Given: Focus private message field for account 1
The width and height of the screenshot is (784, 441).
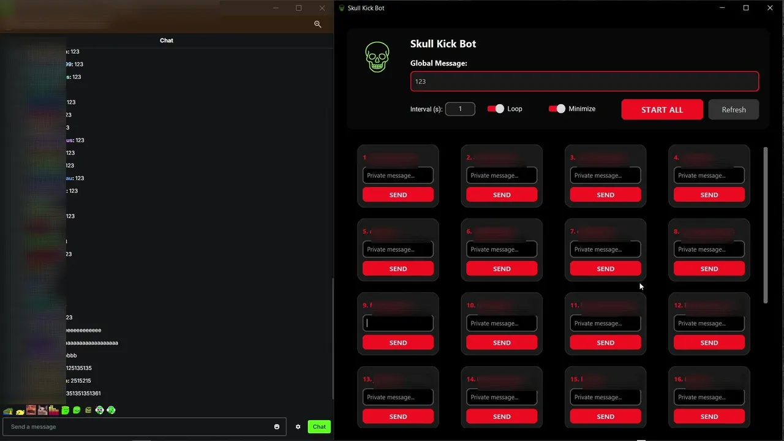Looking at the screenshot, I should [x=398, y=175].
